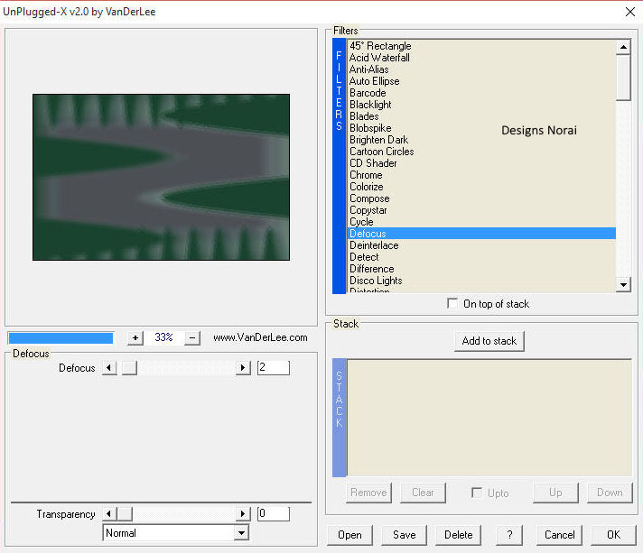Click the filters list scroll-down arrow
This screenshot has width=643, height=553.
[623, 284]
